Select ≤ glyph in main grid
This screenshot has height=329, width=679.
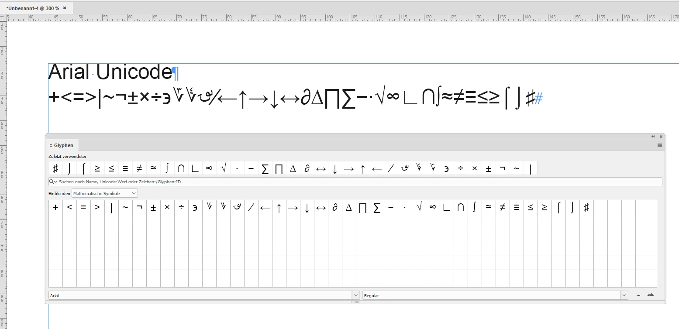pos(531,207)
